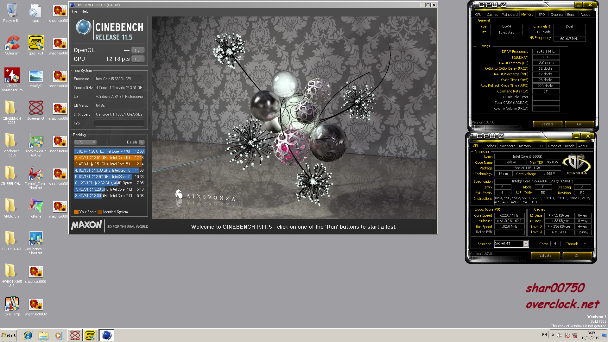The width and height of the screenshot is (608, 342).
Task: Click Validate in upper CPU-Z window
Action: (x=548, y=124)
